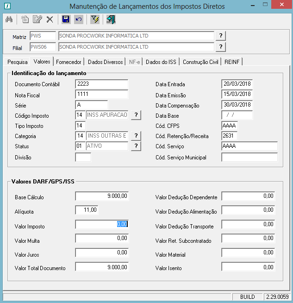The width and height of the screenshot is (293, 303).
Task: Click the Nota Fiscal input field
Action: click(x=101, y=95)
